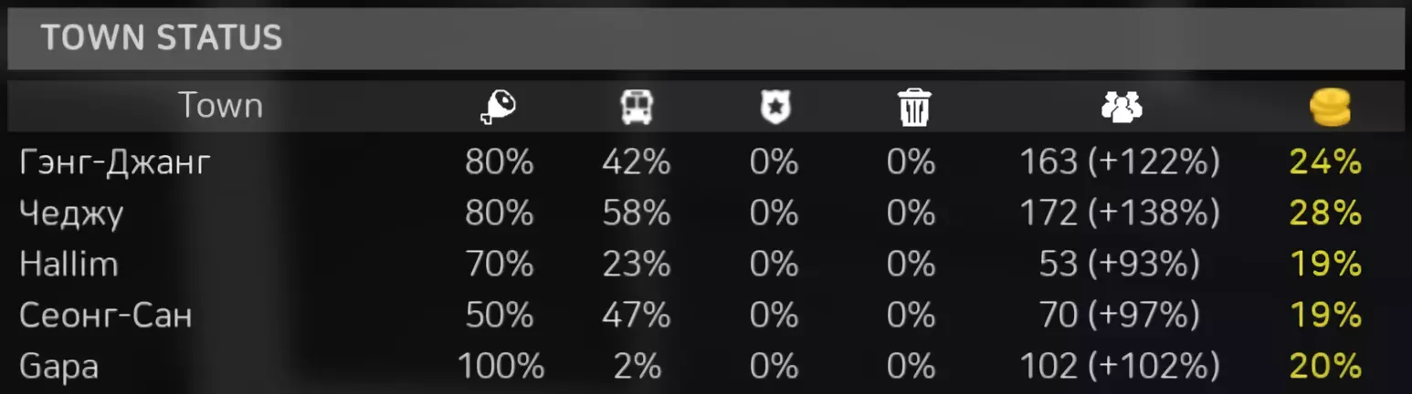Click Gapa's 100% food value

500,367
